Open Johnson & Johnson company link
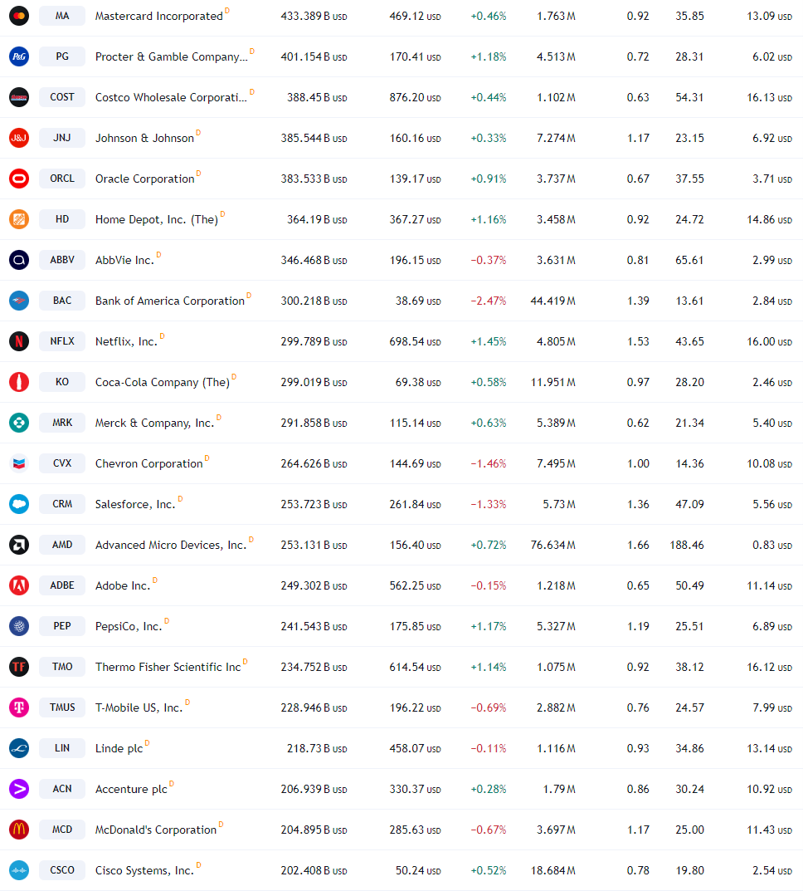The image size is (803, 891). [144, 138]
